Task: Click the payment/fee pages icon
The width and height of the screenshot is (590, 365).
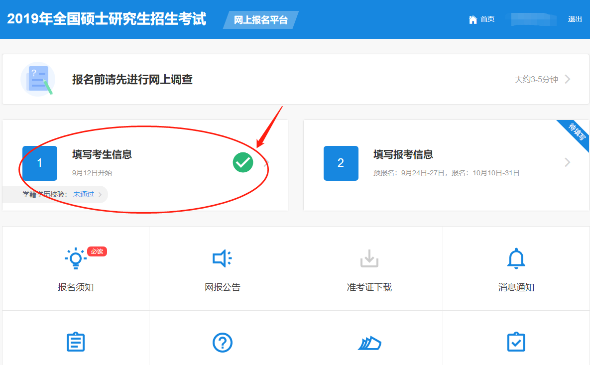Action: pos(369,343)
